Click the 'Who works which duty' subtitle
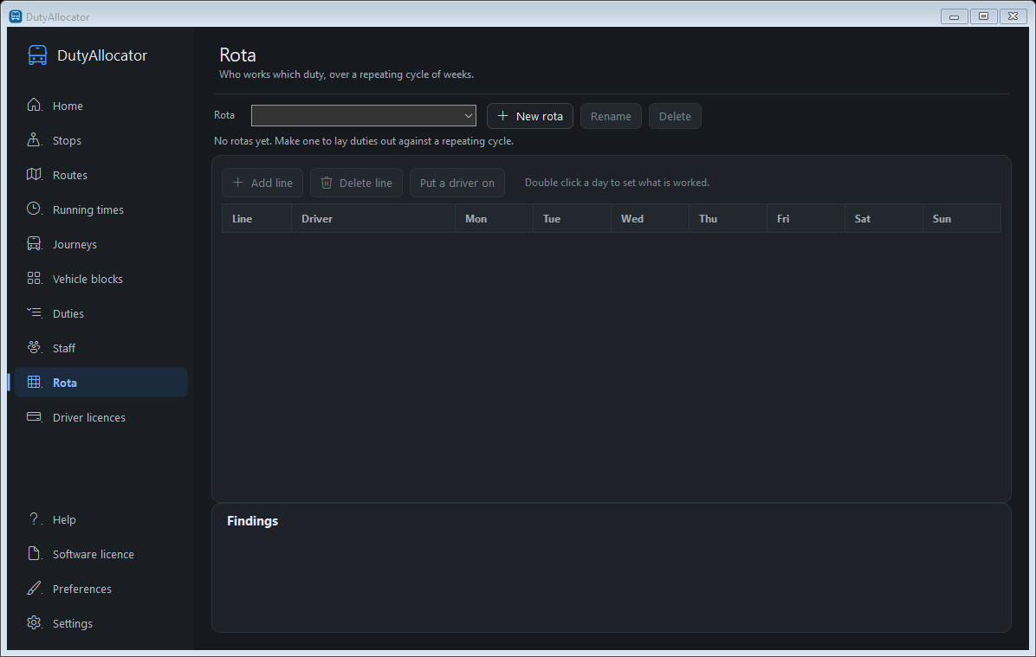 tap(346, 74)
